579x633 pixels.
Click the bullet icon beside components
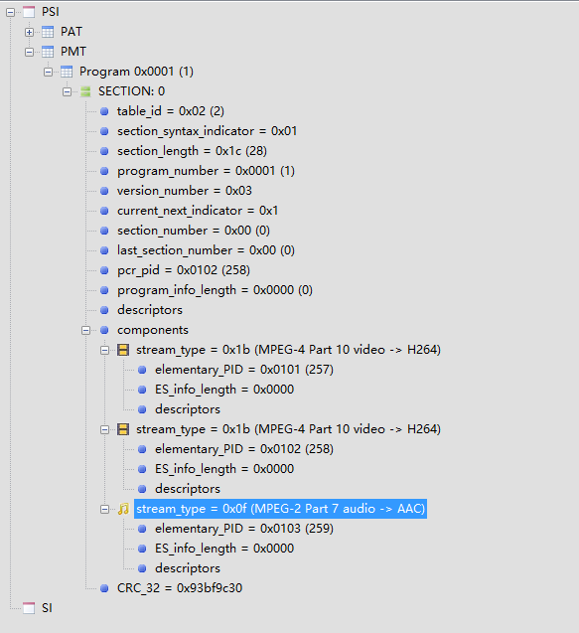tap(104, 330)
